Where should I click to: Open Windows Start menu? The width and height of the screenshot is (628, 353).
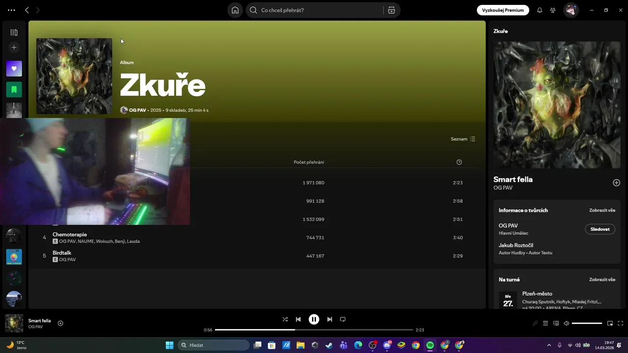point(169,345)
